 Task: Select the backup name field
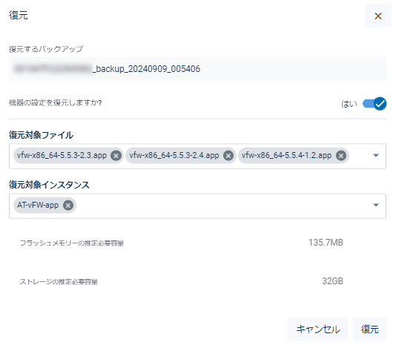point(197,69)
